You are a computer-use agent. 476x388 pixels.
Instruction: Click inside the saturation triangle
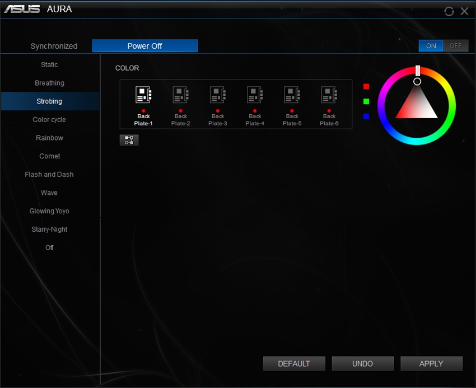[417, 105]
